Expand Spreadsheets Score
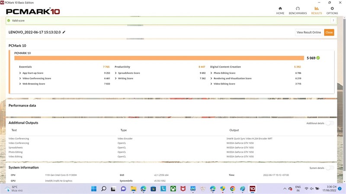 click(115, 73)
